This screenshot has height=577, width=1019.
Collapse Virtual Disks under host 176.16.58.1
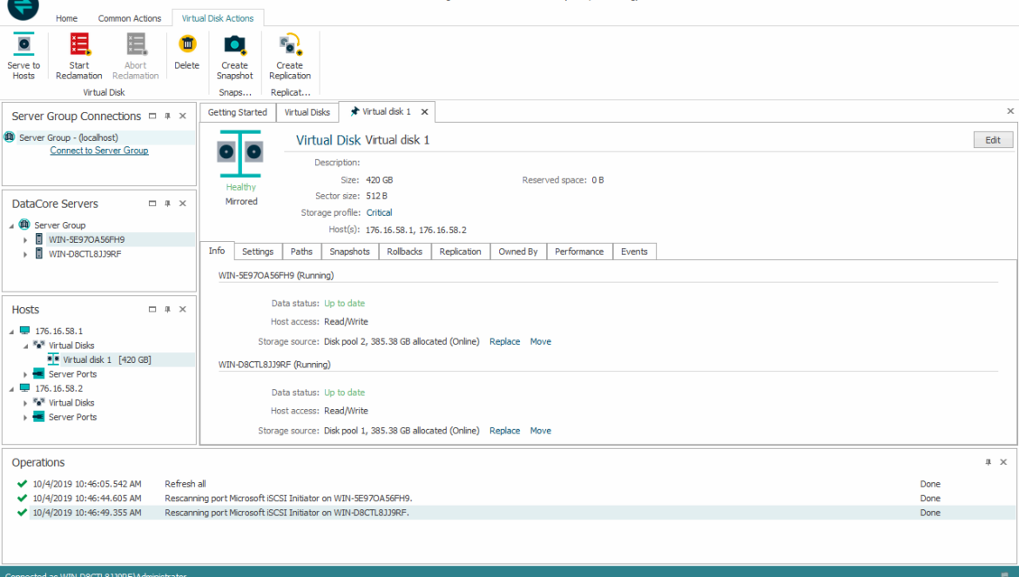tap(25, 346)
